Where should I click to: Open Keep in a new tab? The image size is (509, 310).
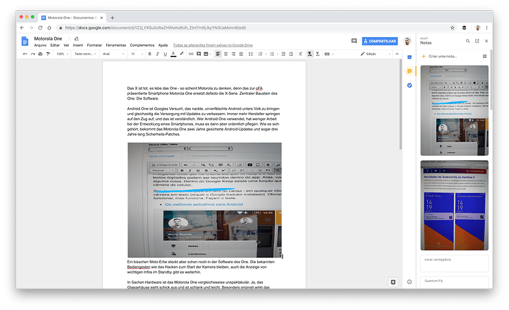point(477,41)
